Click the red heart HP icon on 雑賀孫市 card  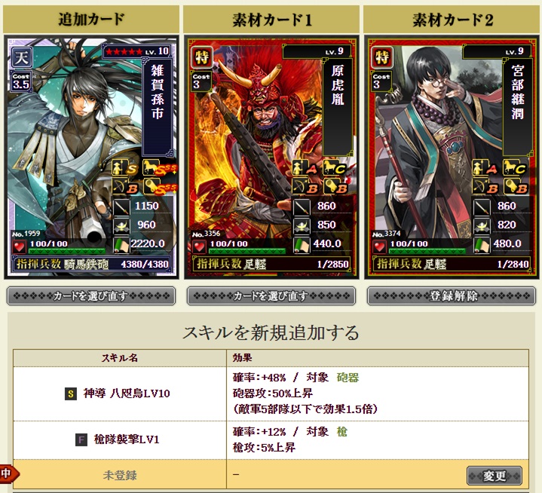click(x=19, y=246)
